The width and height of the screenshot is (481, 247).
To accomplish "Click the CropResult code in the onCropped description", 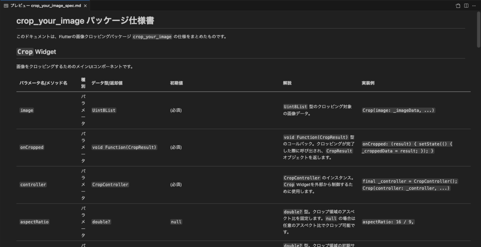I will [339, 151].
